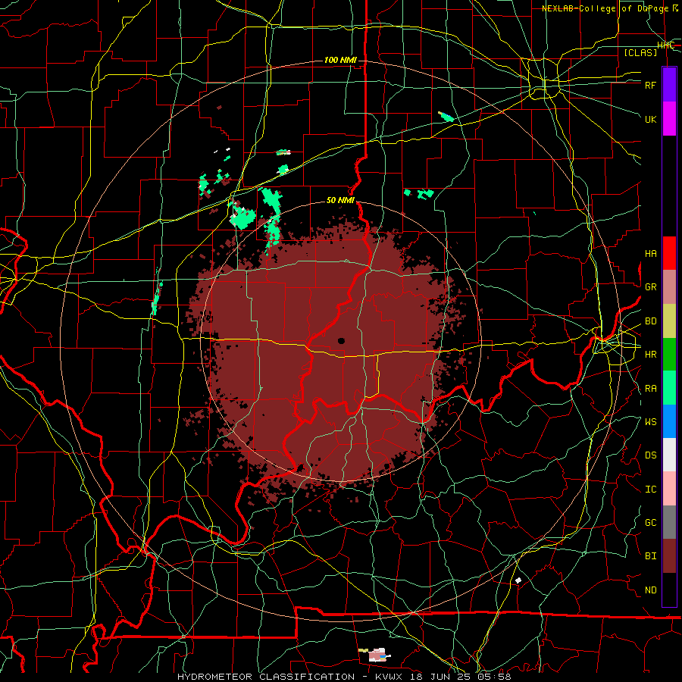Click the purple RF legend color swatch
The image size is (682, 682).
click(669, 85)
